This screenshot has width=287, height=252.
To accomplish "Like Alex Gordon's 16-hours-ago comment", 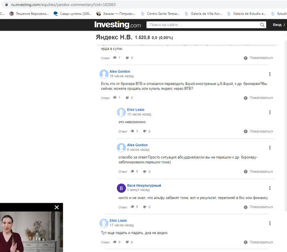I will click(115, 98).
